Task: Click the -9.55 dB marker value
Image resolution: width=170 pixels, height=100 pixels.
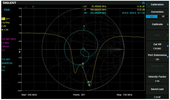Action: pos(141,10)
